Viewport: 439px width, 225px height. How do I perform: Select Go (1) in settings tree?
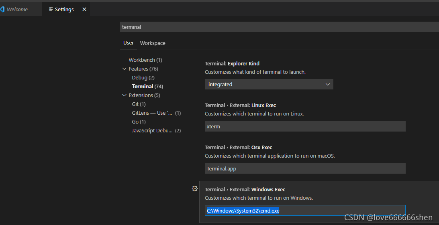point(139,122)
